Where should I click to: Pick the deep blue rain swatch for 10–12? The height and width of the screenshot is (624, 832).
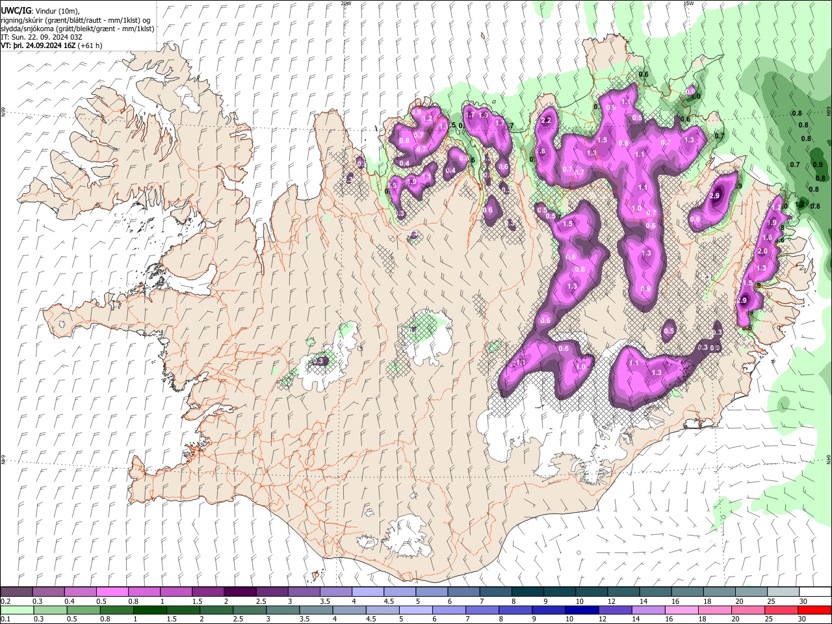[582, 610]
